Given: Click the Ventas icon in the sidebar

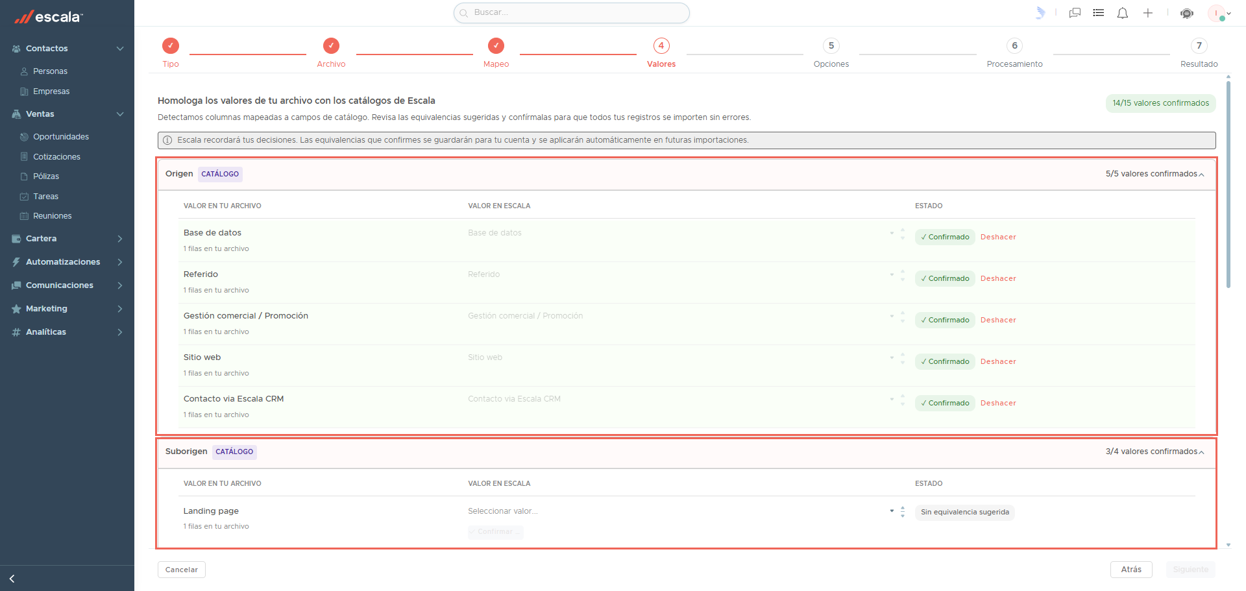Looking at the screenshot, I should click(16, 114).
